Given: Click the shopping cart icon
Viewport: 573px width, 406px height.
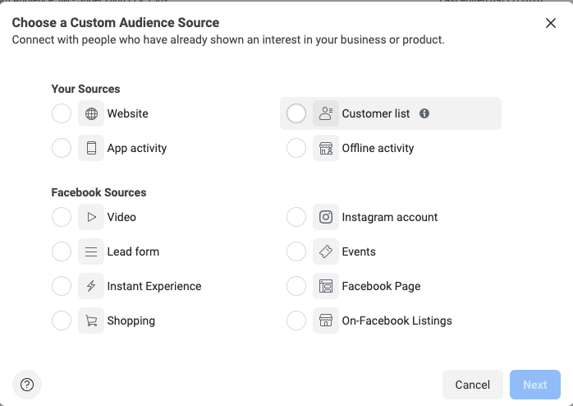Looking at the screenshot, I should (91, 321).
